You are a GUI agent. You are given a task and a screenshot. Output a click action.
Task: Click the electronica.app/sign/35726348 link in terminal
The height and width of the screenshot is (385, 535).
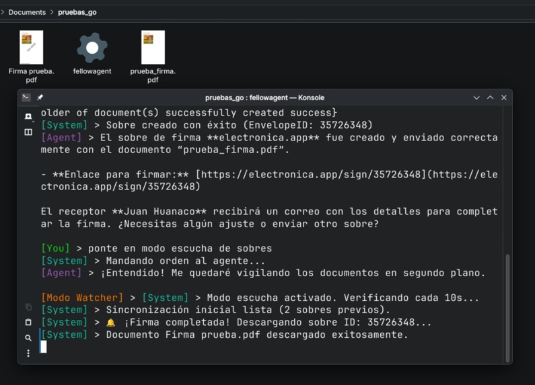coord(311,175)
